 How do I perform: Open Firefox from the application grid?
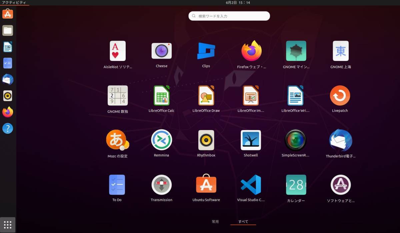click(251, 51)
